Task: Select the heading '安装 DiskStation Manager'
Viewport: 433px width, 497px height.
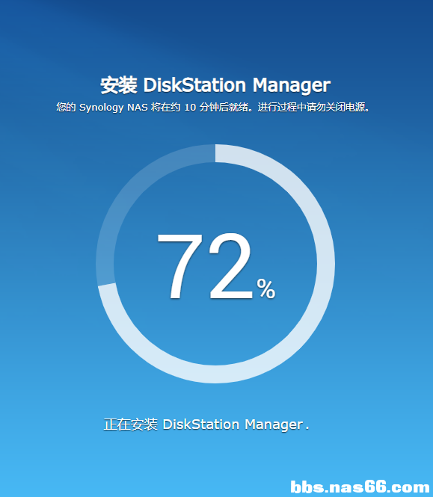Action: 215,85
